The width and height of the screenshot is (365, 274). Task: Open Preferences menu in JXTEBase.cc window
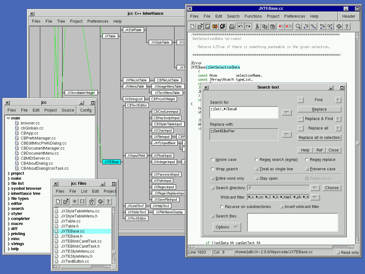point(295,16)
